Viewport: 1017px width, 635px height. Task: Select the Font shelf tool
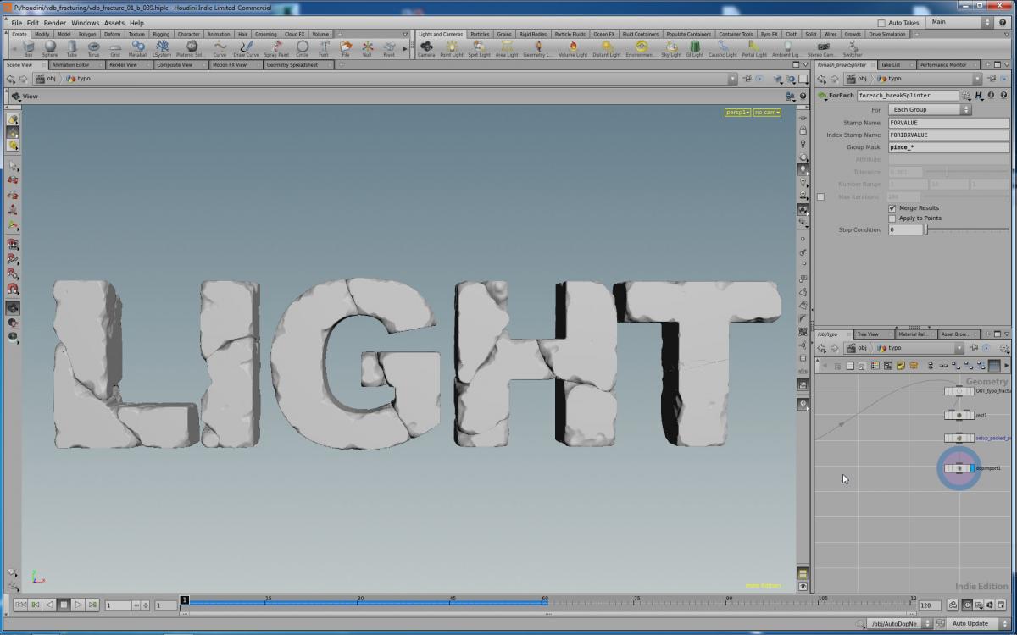pyautogui.click(x=323, y=48)
